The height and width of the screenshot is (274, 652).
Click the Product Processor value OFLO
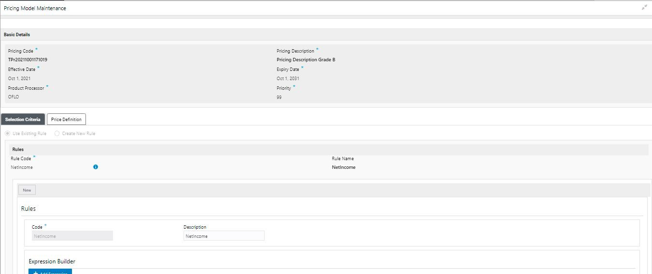click(x=14, y=97)
